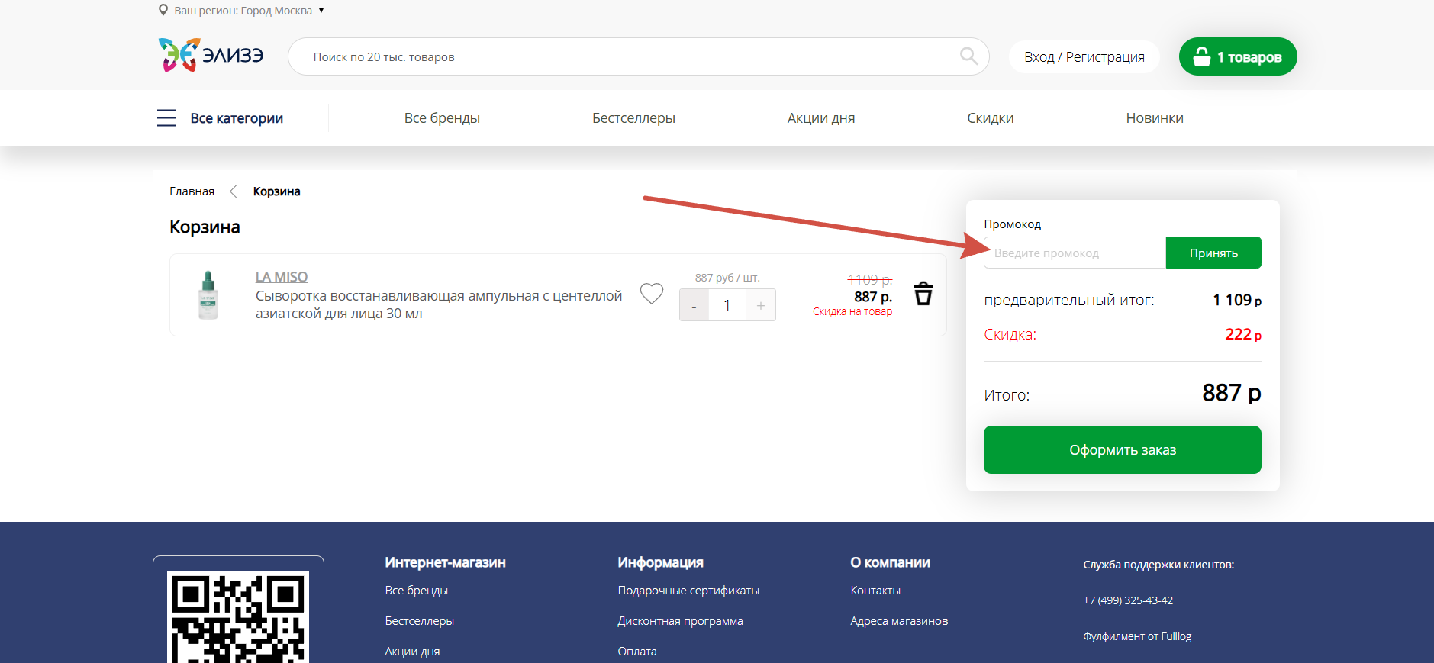Open Адреса магазинов link

[899, 621]
